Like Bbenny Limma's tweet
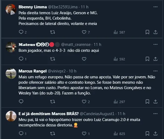 84,32
